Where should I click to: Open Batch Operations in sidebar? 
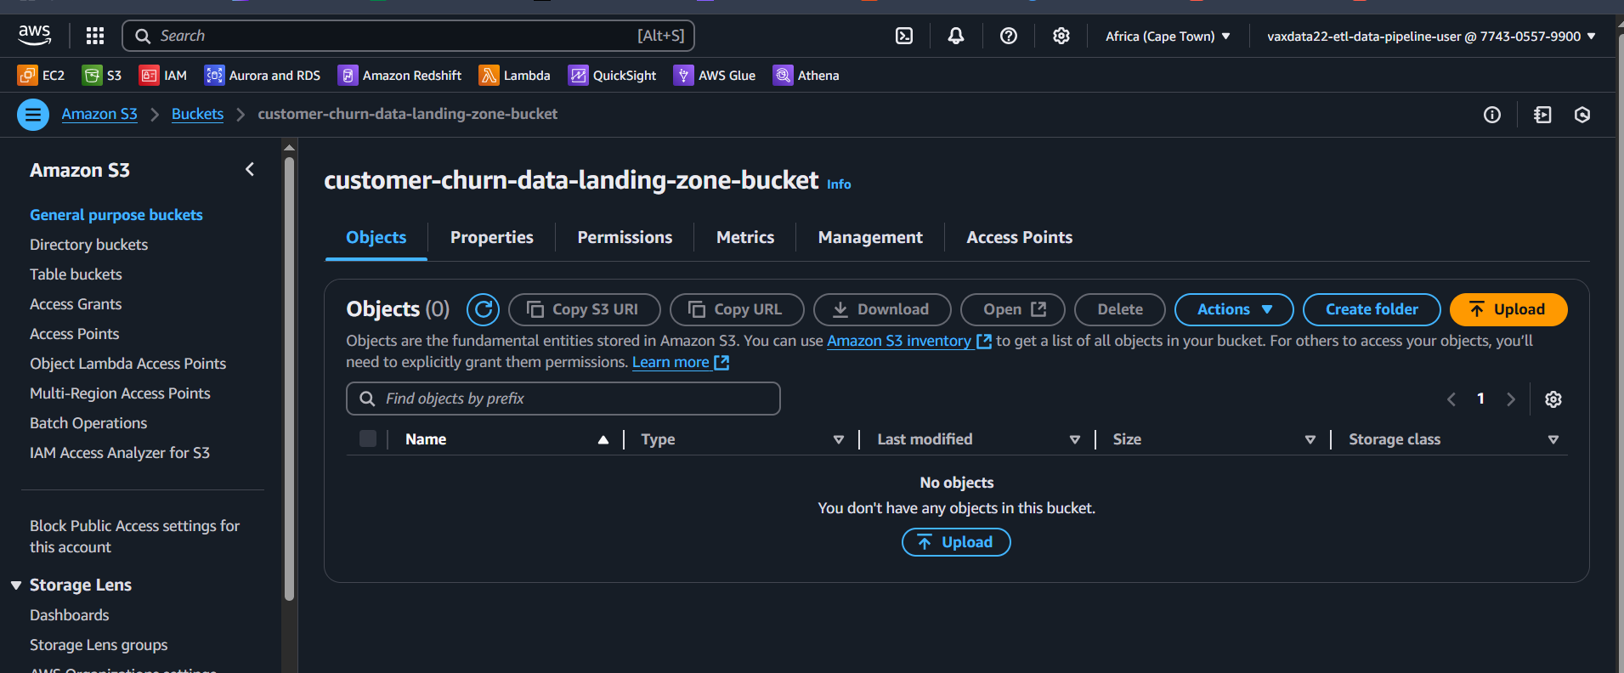coord(88,423)
